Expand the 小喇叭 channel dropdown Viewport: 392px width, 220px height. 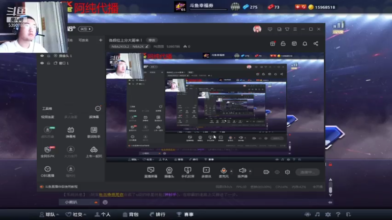pyautogui.click(x=96, y=202)
